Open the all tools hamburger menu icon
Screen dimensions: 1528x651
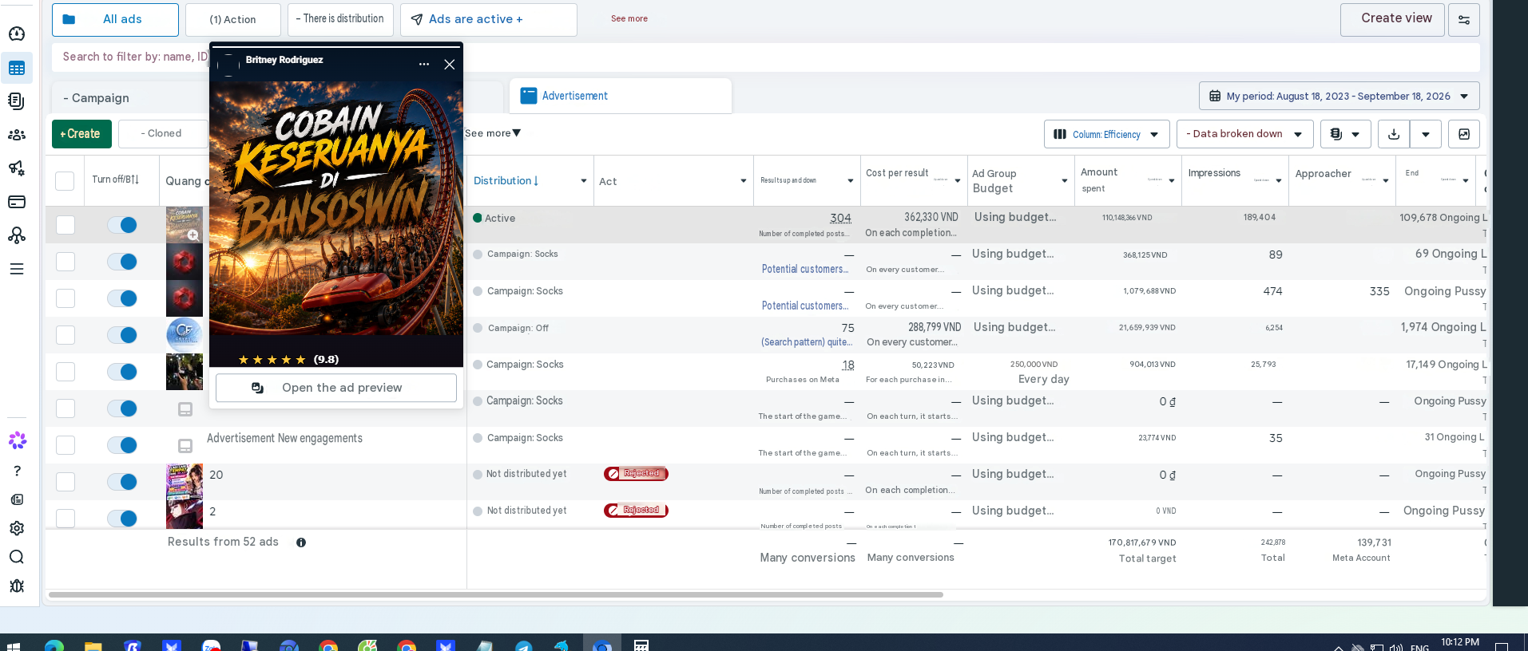[x=17, y=269]
